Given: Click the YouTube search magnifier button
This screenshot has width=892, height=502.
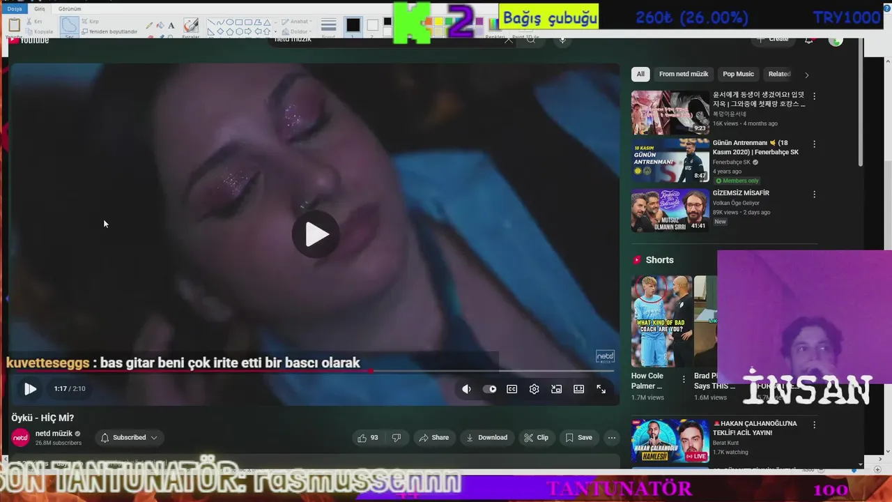Looking at the screenshot, I should pos(531,40).
